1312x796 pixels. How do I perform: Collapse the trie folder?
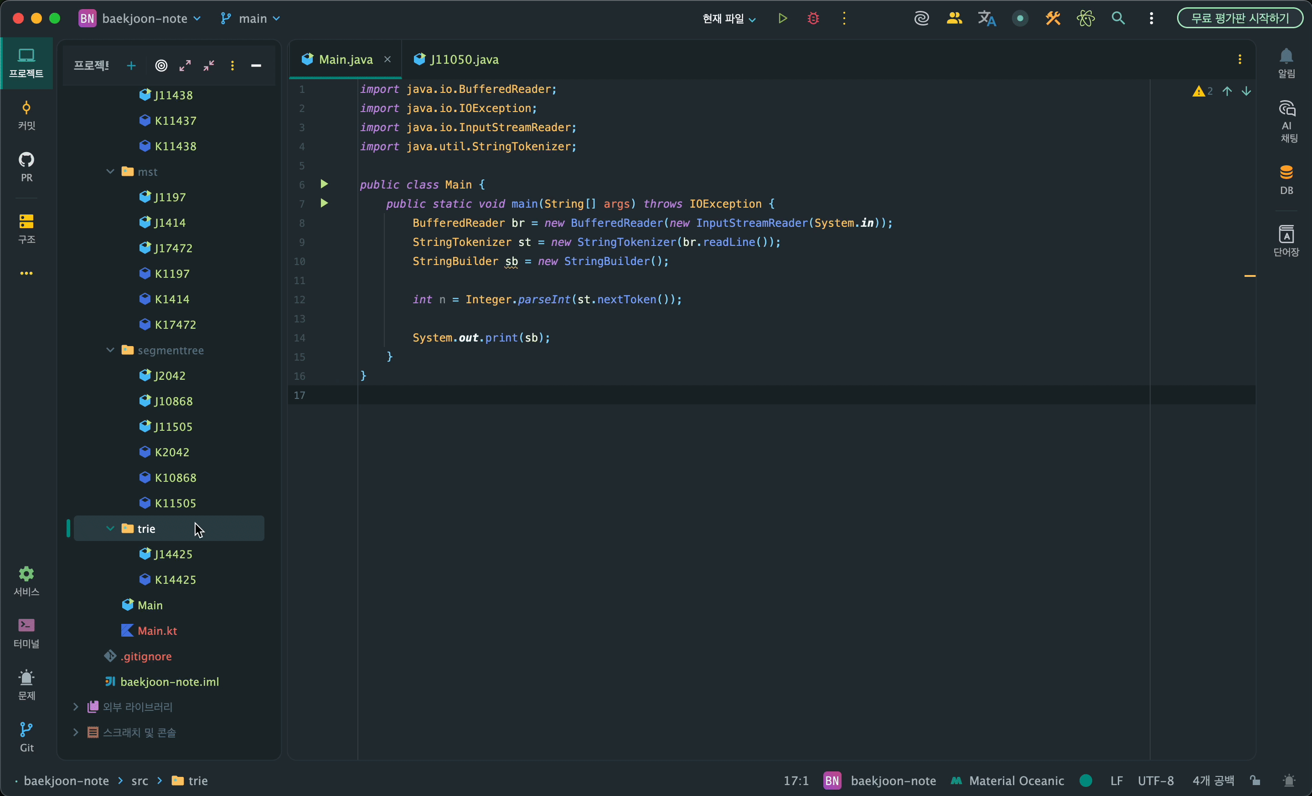coord(110,529)
